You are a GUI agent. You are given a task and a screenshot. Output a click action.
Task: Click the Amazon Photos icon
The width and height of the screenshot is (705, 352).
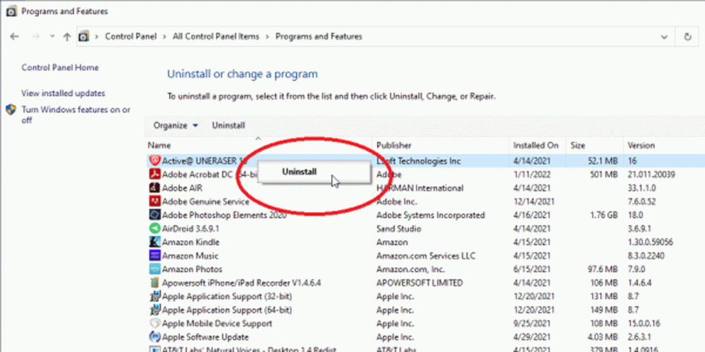(155, 269)
